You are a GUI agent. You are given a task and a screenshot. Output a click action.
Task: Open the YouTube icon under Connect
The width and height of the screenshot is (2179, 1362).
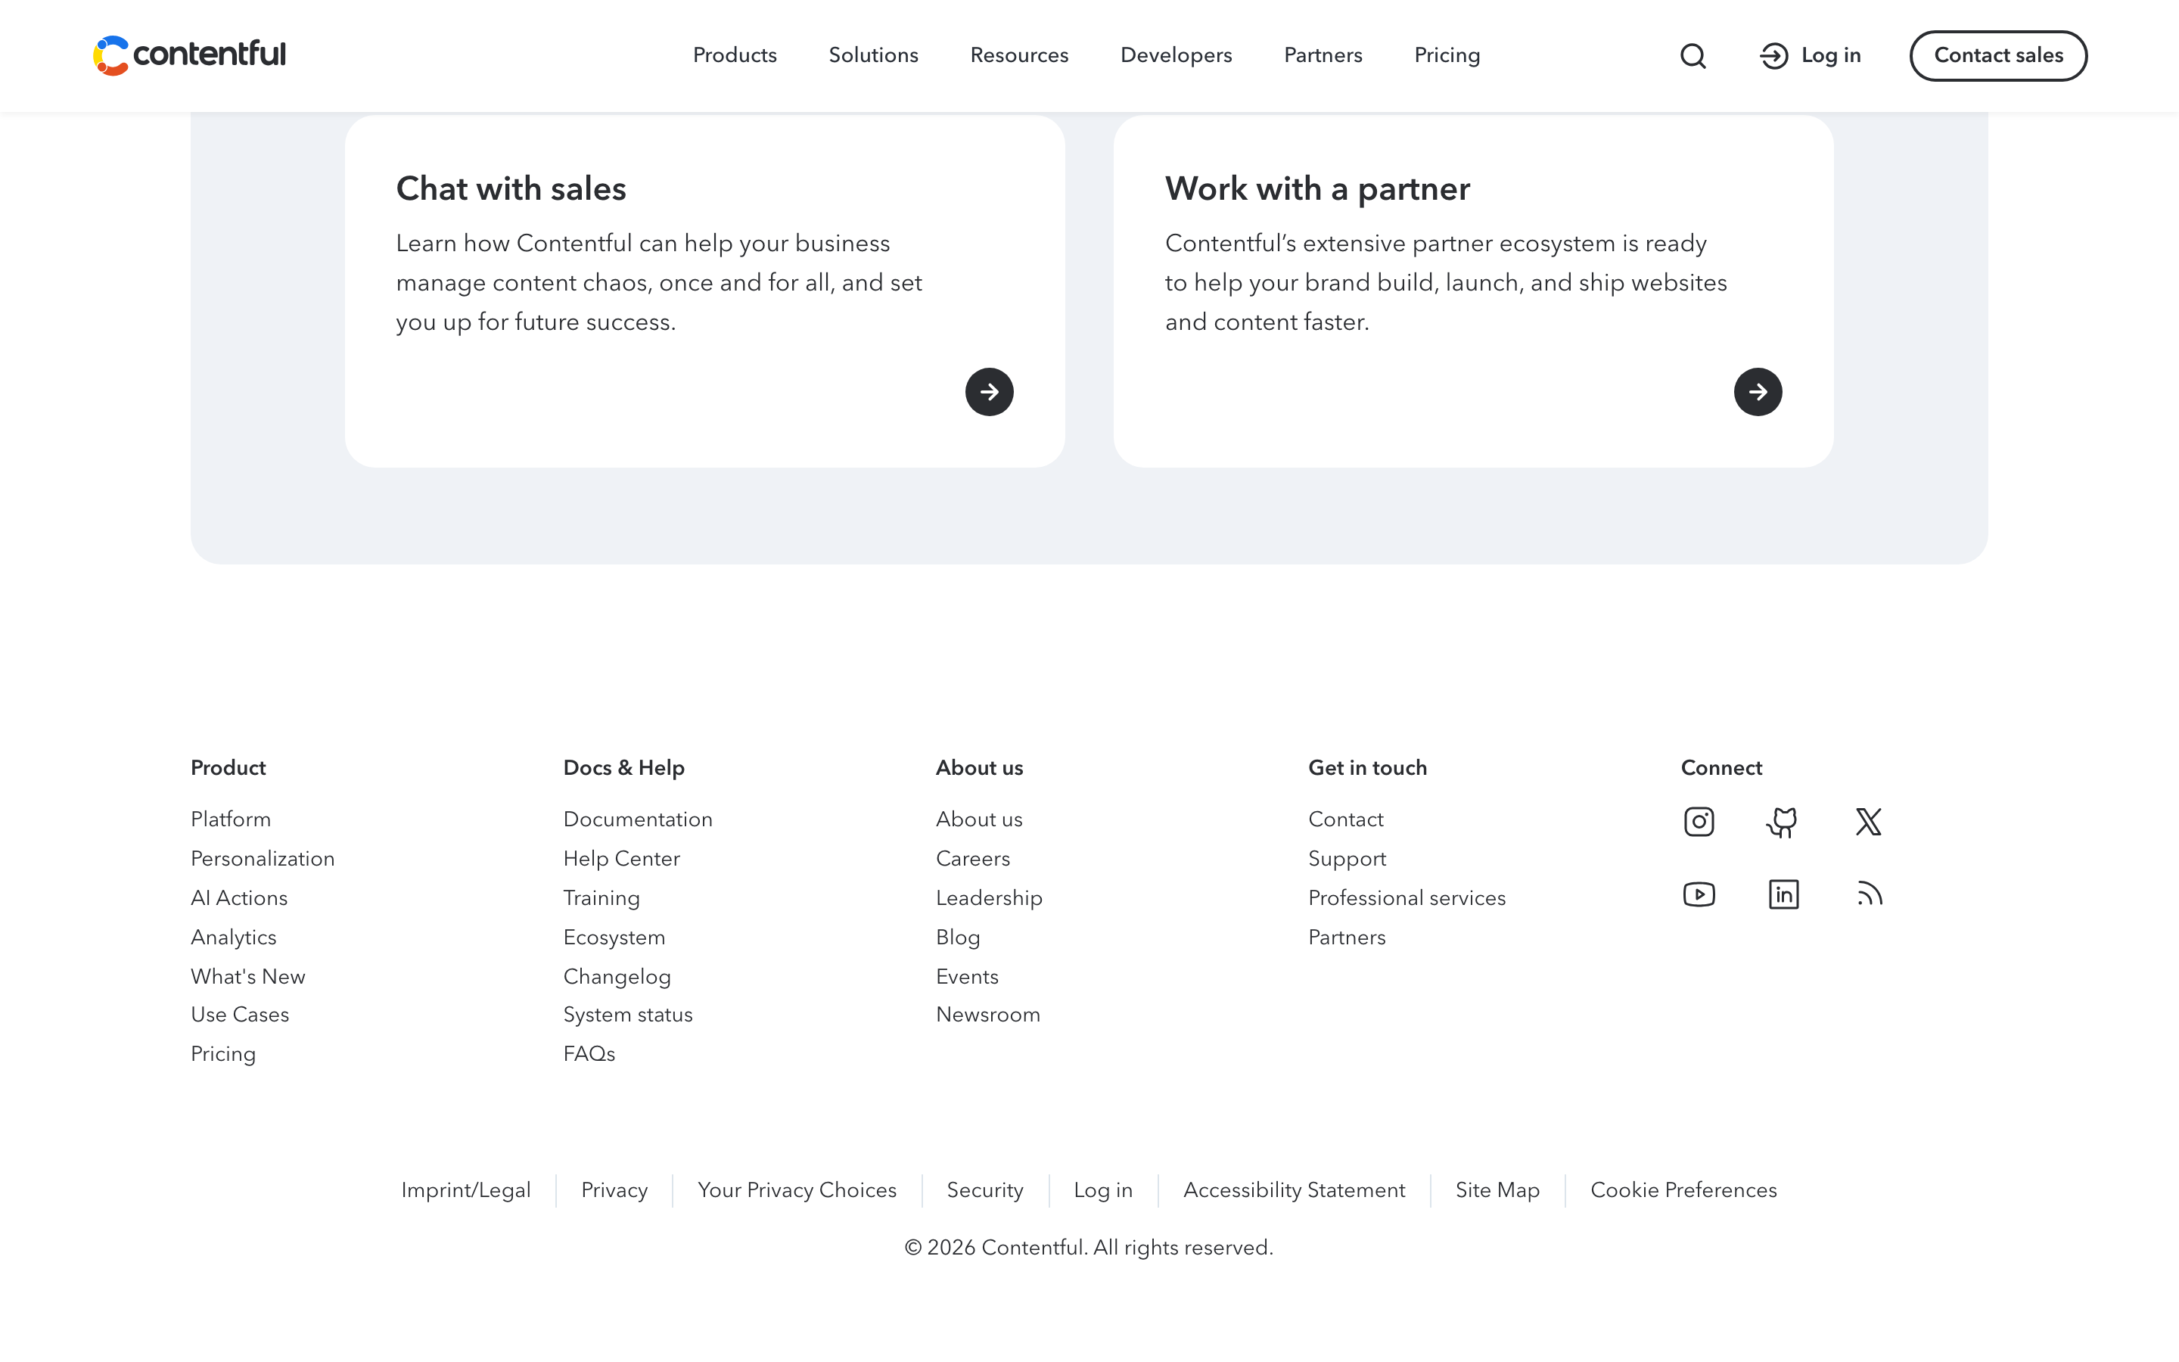[1698, 894]
